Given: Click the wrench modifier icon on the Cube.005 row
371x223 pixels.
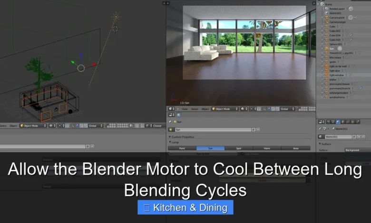Looking at the screenshot, I should (x=351, y=40).
